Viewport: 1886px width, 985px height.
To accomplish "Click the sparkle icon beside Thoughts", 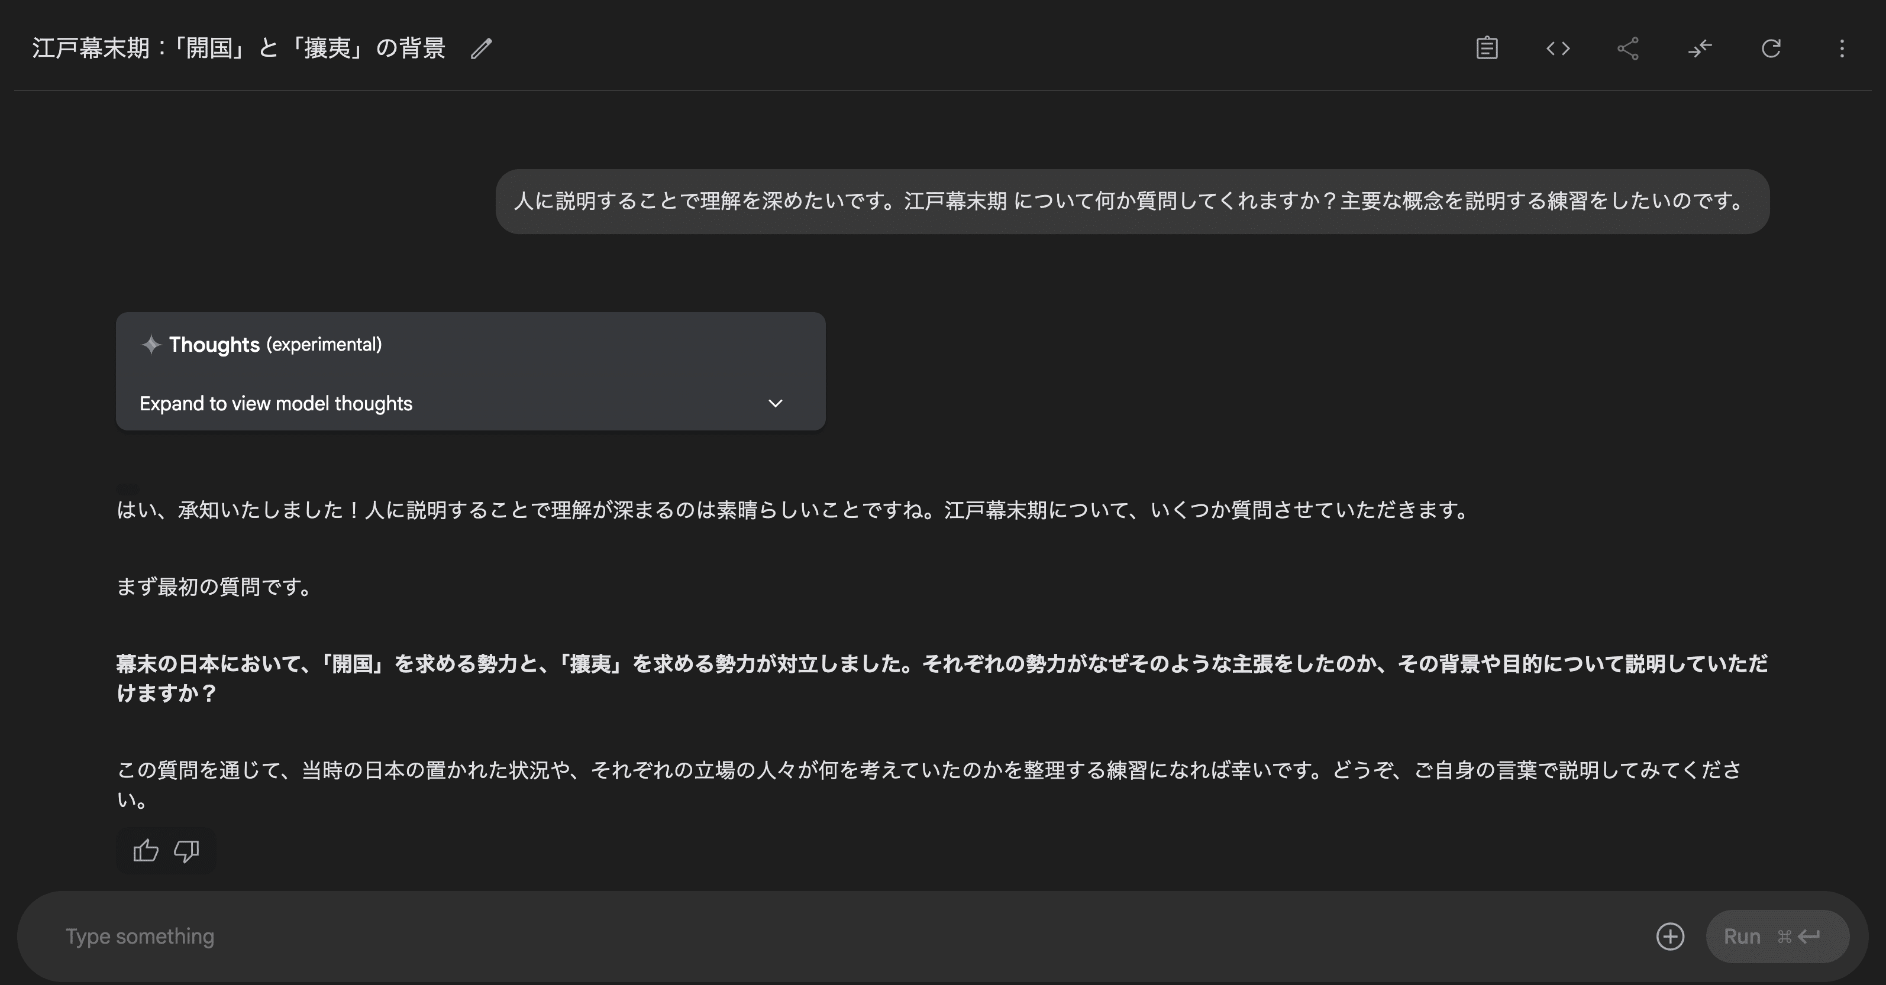I will [x=151, y=345].
